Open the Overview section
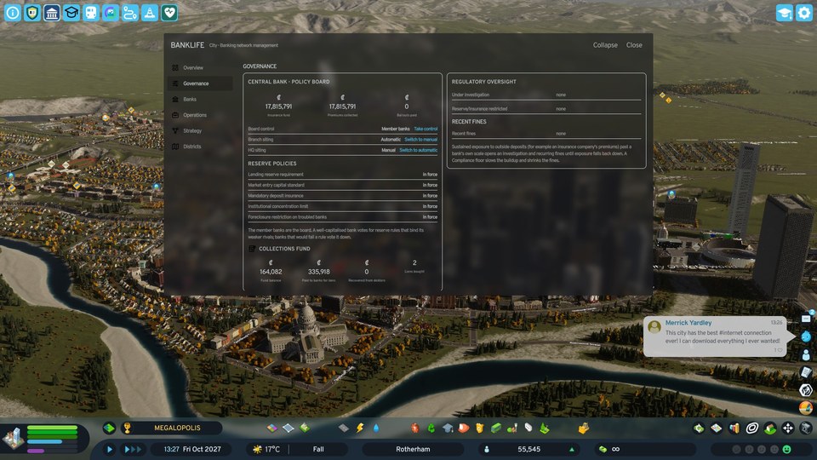817x460 pixels. point(200,68)
